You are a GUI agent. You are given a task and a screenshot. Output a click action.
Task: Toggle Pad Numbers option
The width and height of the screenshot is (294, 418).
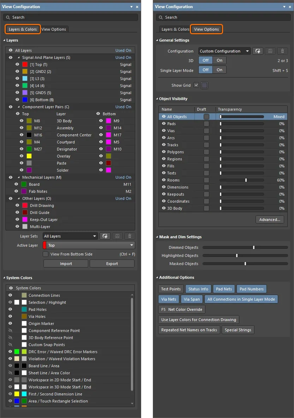pos(252,289)
